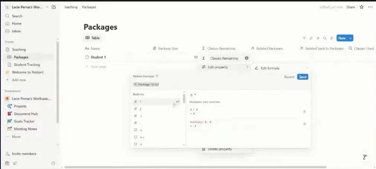Click the Revert button
376x169 pixels.
[289, 77]
